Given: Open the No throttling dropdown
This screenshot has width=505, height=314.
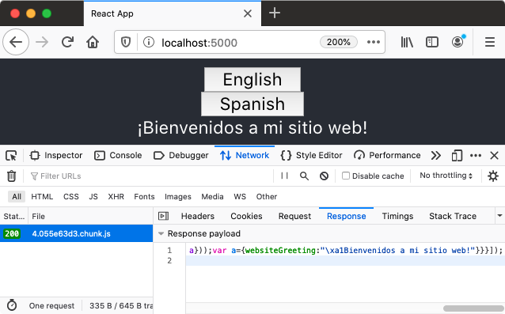Looking at the screenshot, I should [x=446, y=176].
